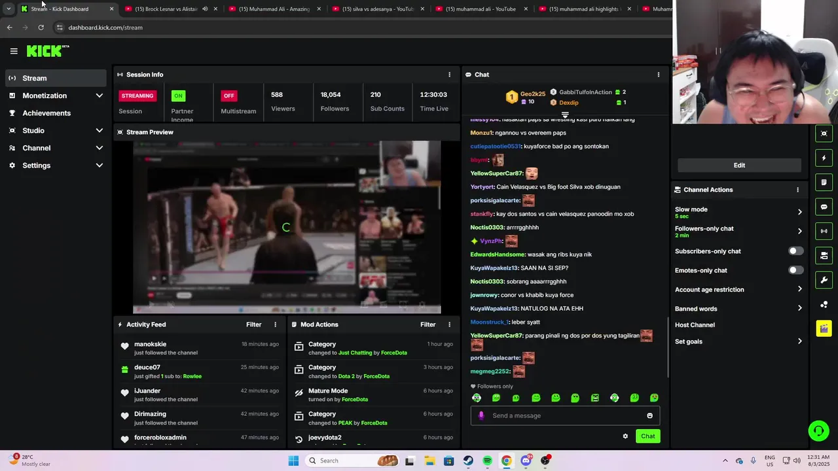Open OBS Studio from the Windows taskbar
Screen dimensions: 838x471
click(545, 461)
